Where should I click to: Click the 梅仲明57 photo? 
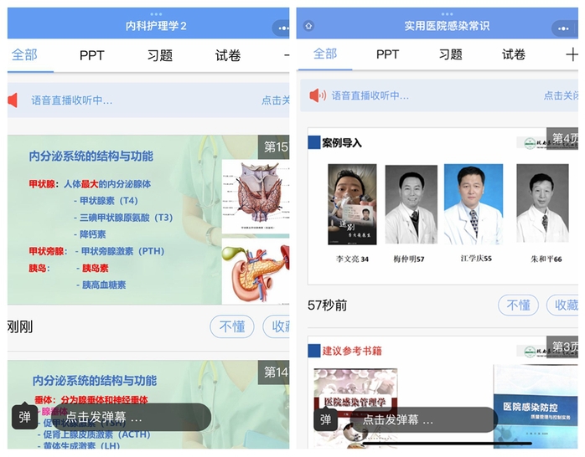click(x=412, y=204)
